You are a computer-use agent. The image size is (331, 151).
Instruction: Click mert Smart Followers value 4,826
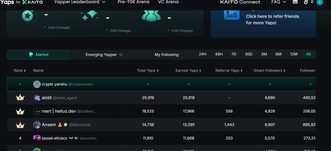(270, 111)
